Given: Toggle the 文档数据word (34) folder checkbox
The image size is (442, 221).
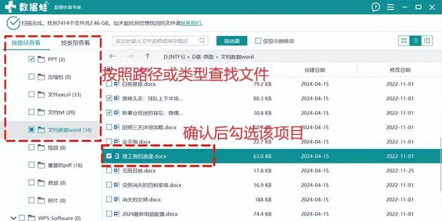Looking at the screenshot, I should (x=32, y=130).
